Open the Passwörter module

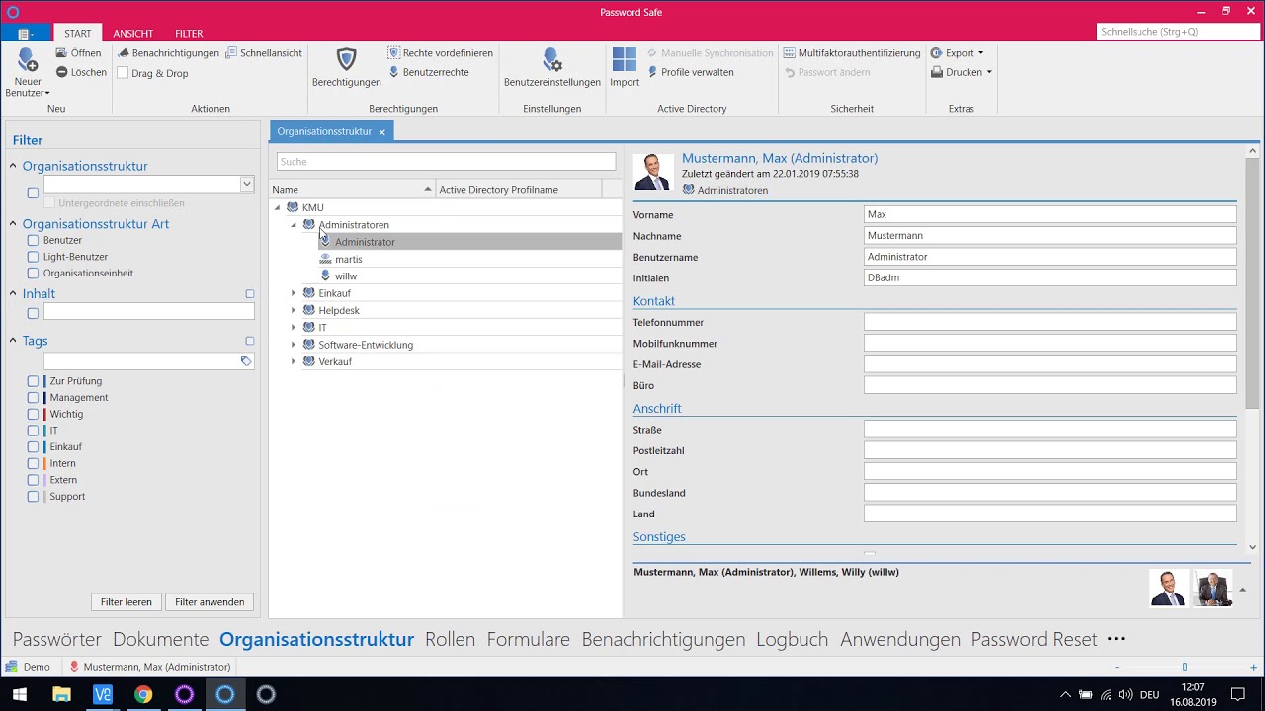57,639
